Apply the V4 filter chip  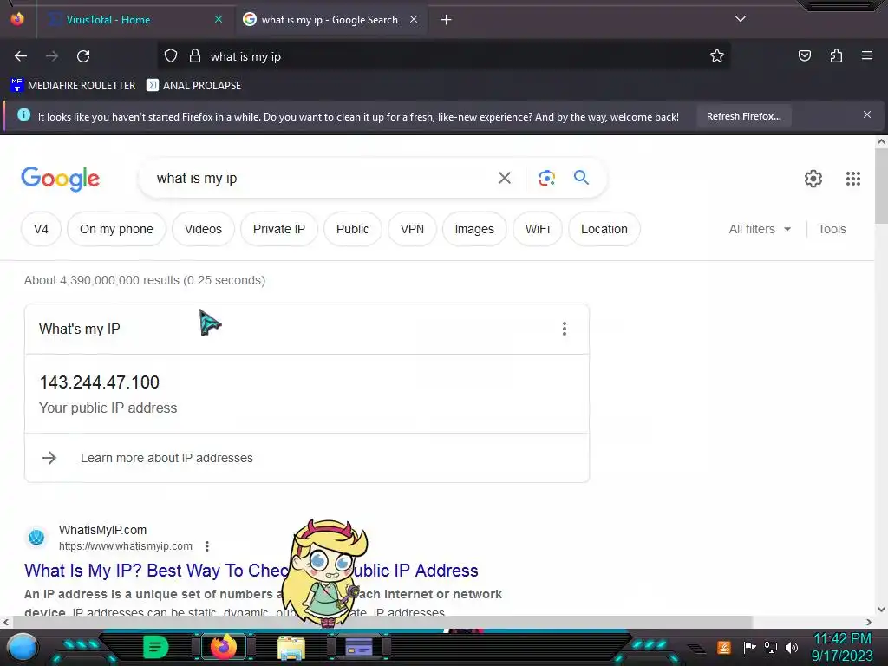[x=41, y=229]
